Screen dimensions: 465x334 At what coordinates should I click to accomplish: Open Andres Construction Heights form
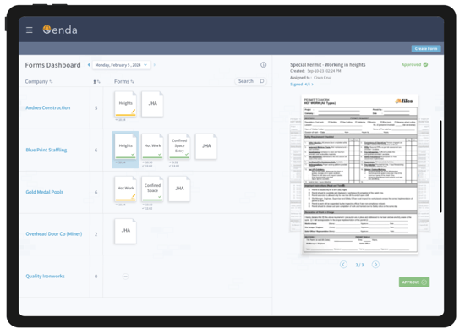tap(125, 104)
